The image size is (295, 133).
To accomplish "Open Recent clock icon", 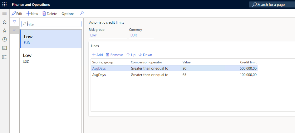I will point(4,39).
